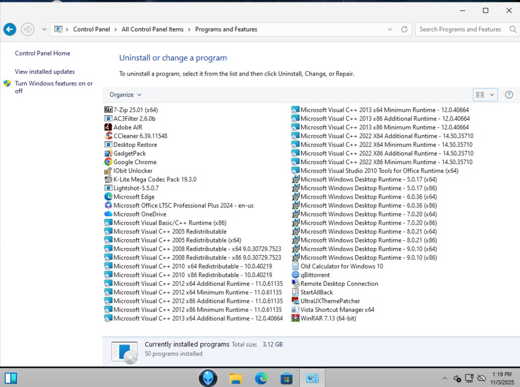Click the Microsoft Office LTSC icon
Viewport: 520px width, 387px height.
(108, 205)
